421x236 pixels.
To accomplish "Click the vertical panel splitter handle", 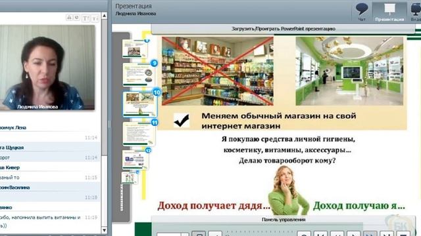I will 109,124.
